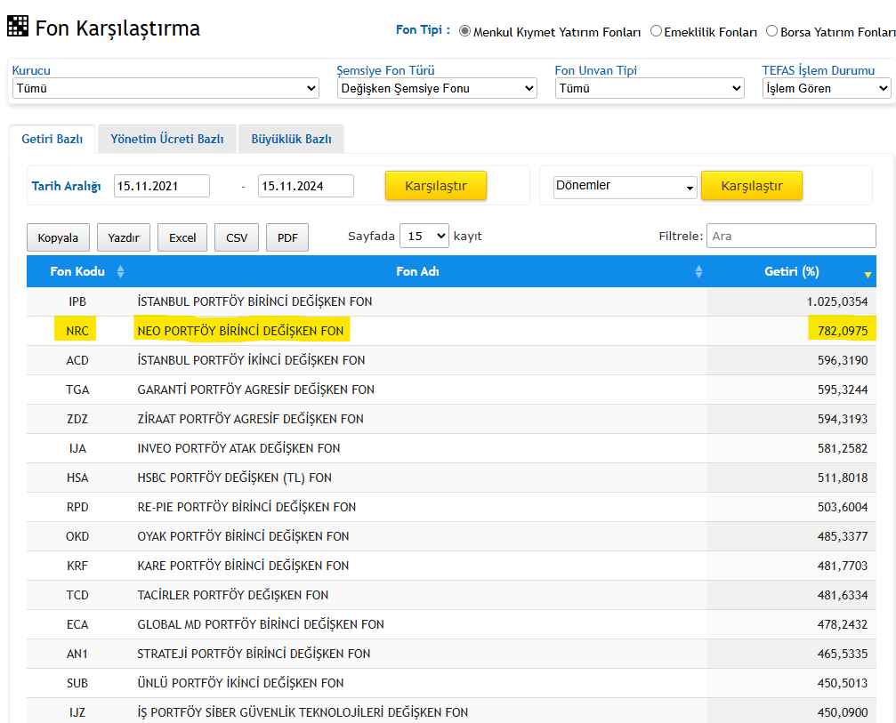Click return value 1.025,0354
The image size is (896, 723).
837,301
